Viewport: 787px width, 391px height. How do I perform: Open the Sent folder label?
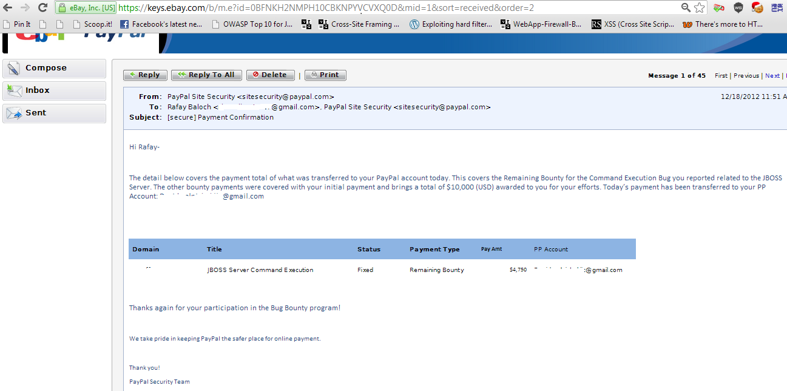(36, 113)
